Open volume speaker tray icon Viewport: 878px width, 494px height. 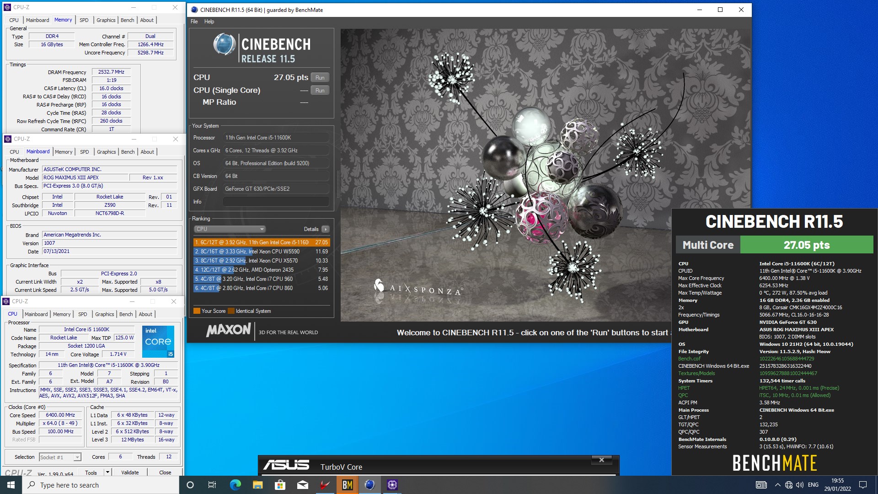pos(800,485)
